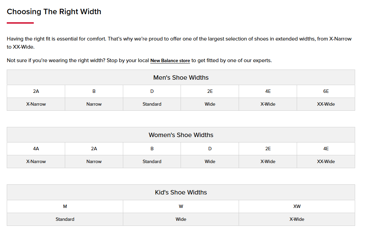Click Women's X-Narrow label cell
This screenshot has width=372, height=236.
(36, 162)
